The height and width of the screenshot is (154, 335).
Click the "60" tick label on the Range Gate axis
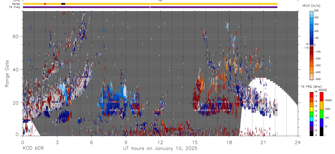click(16, 36)
